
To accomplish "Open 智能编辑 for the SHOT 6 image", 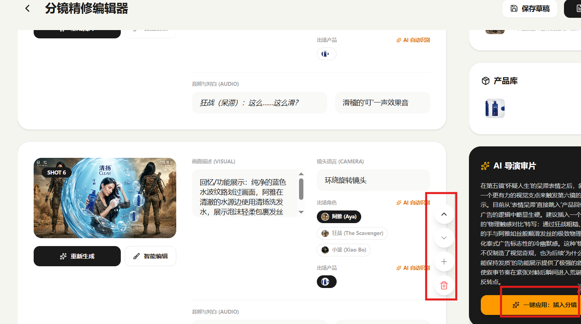I will [150, 256].
